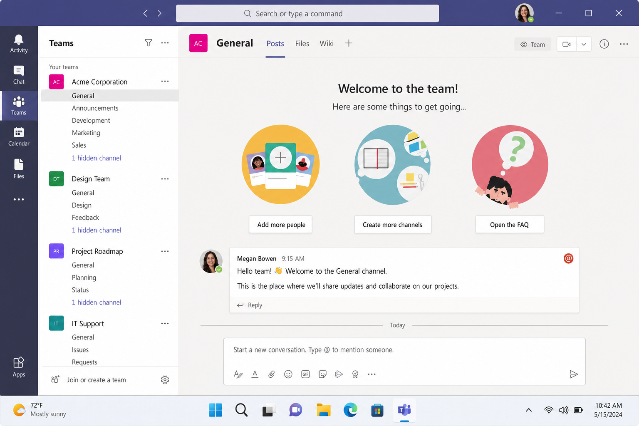Open channel more options ellipsis
This screenshot has height=426, width=639.
tap(624, 44)
